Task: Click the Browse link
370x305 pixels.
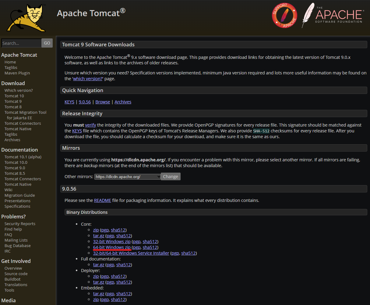Action: pyautogui.click(x=103, y=102)
